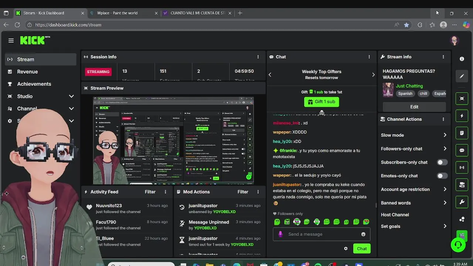Click the Send a message input field
473x266 pixels.
321,234
